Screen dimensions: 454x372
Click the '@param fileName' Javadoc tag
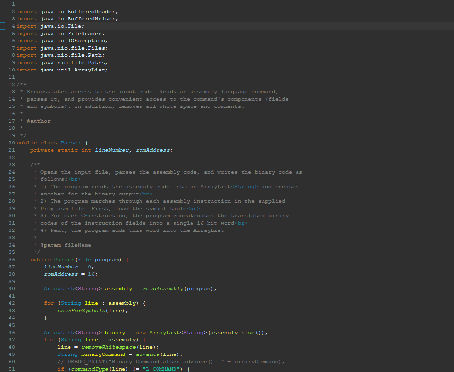click(66, 245)
